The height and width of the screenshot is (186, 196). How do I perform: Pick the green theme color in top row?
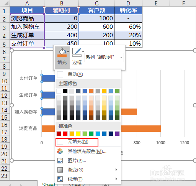pyautogui.click(x=117, y=91)
